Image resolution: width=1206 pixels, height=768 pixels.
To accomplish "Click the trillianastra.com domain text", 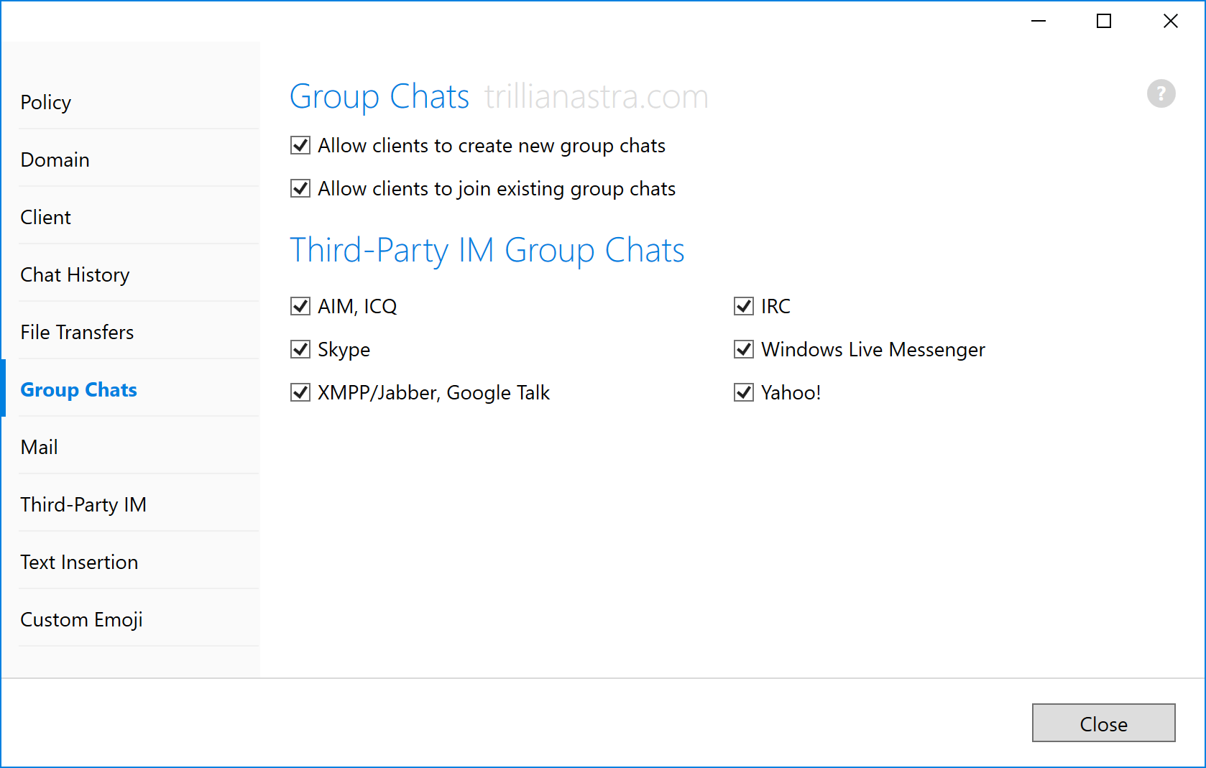I will pos(597,97).
